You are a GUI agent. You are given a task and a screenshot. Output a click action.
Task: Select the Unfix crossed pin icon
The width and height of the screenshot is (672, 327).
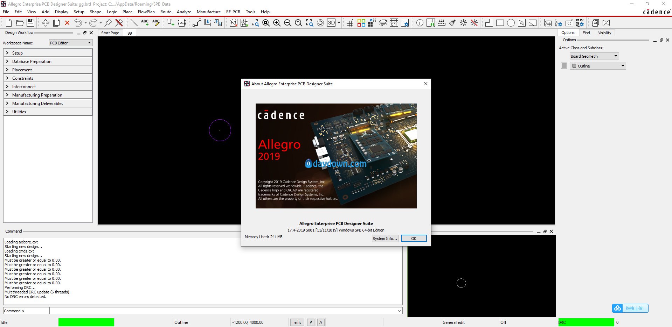pyautogui.click(x=119, y=23)
